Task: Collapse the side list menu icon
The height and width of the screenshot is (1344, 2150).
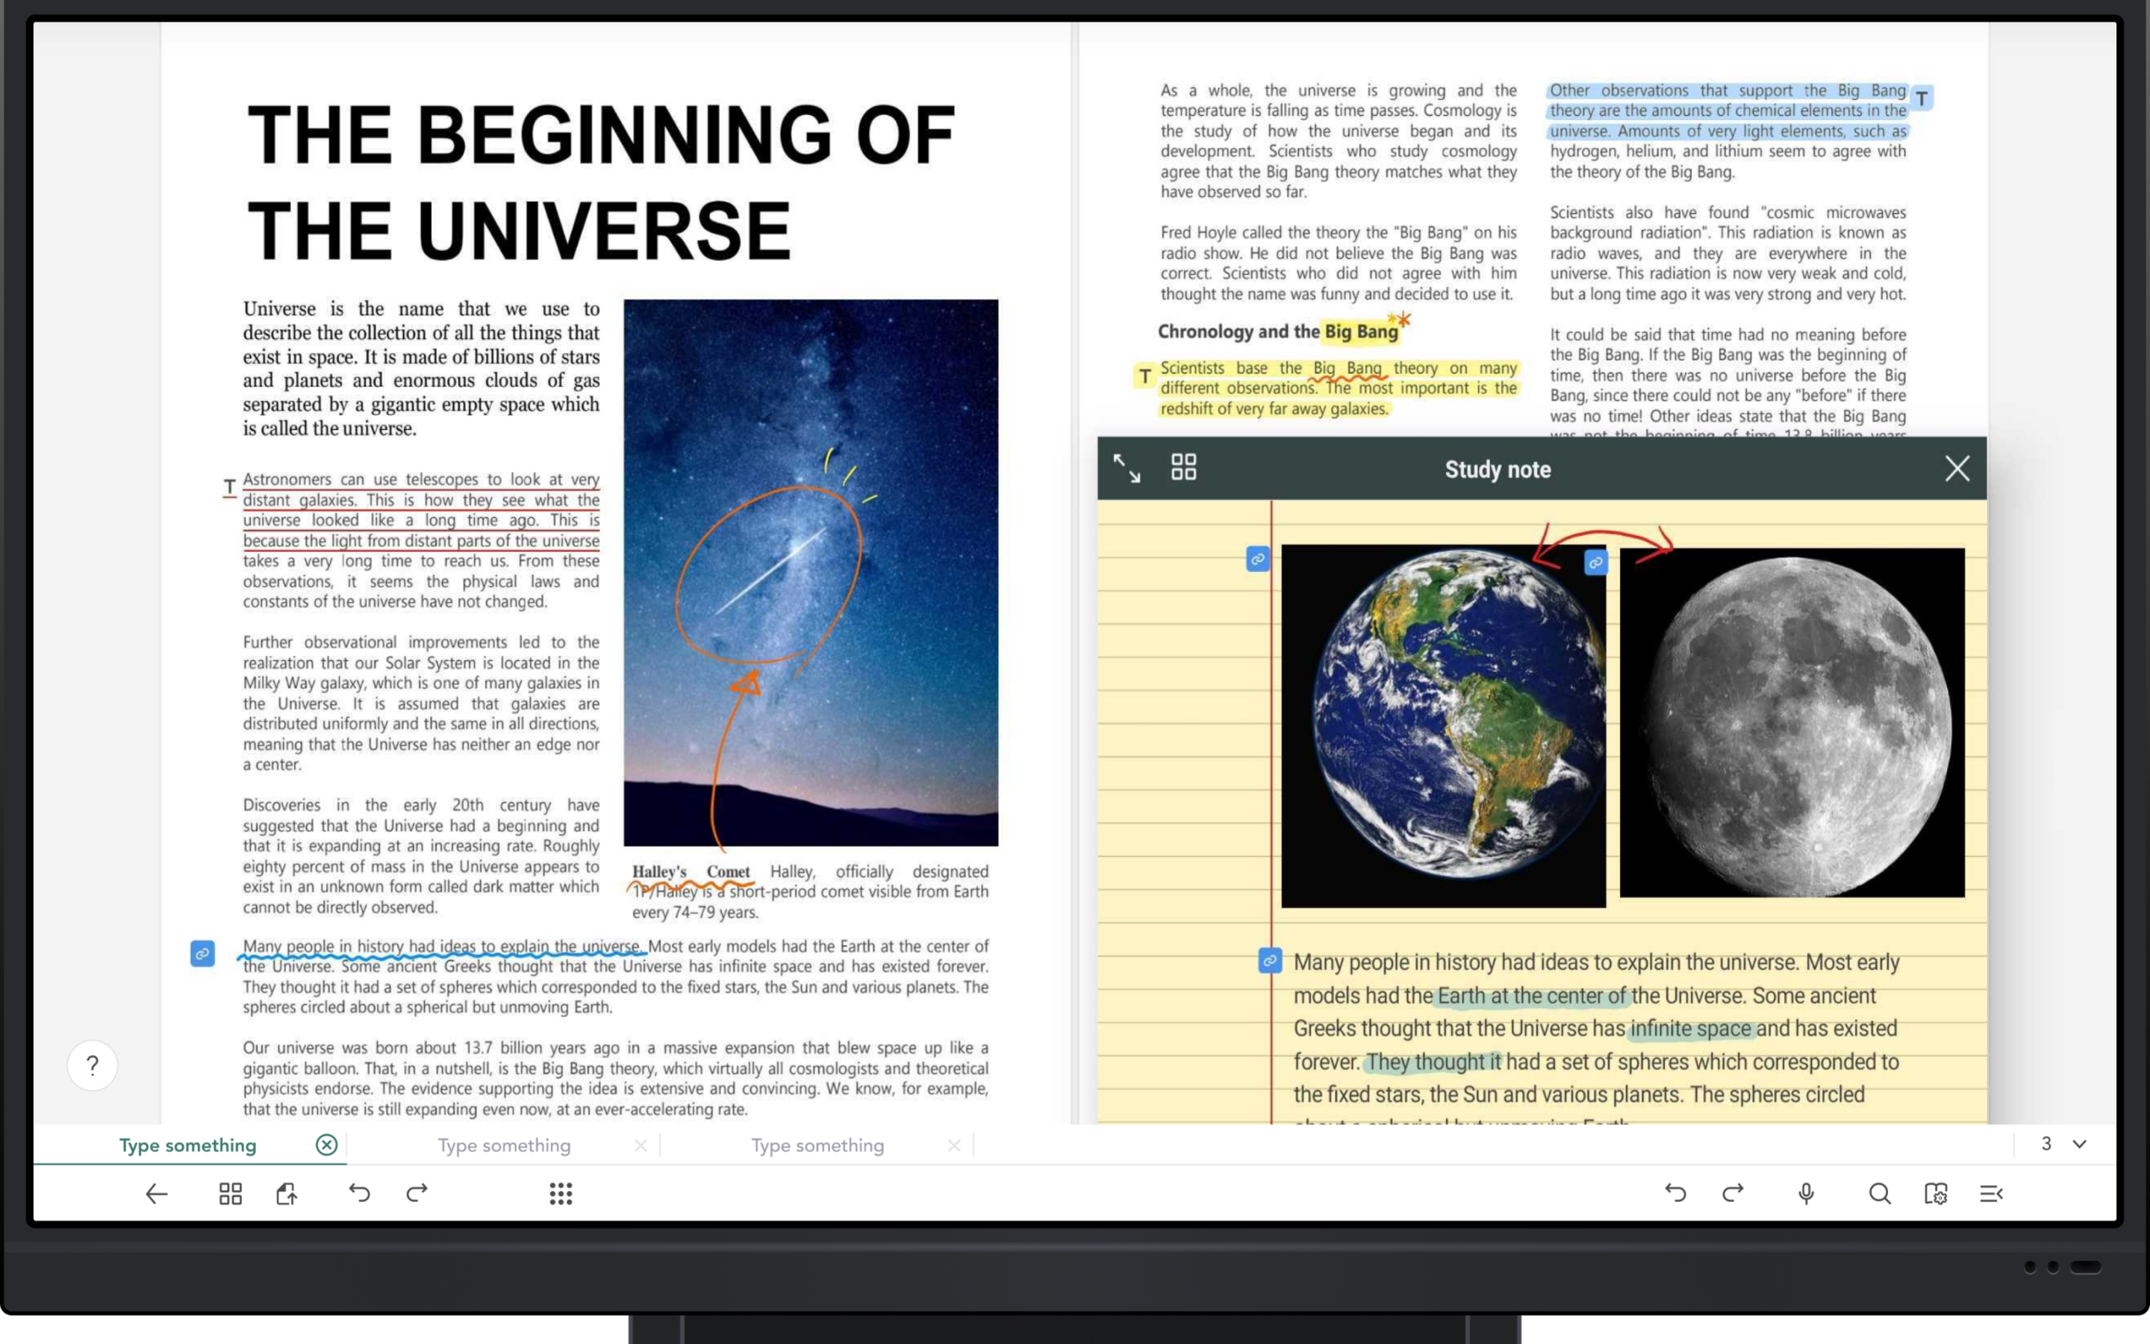Action: pyautogui.click(x=1992, y=1194)
